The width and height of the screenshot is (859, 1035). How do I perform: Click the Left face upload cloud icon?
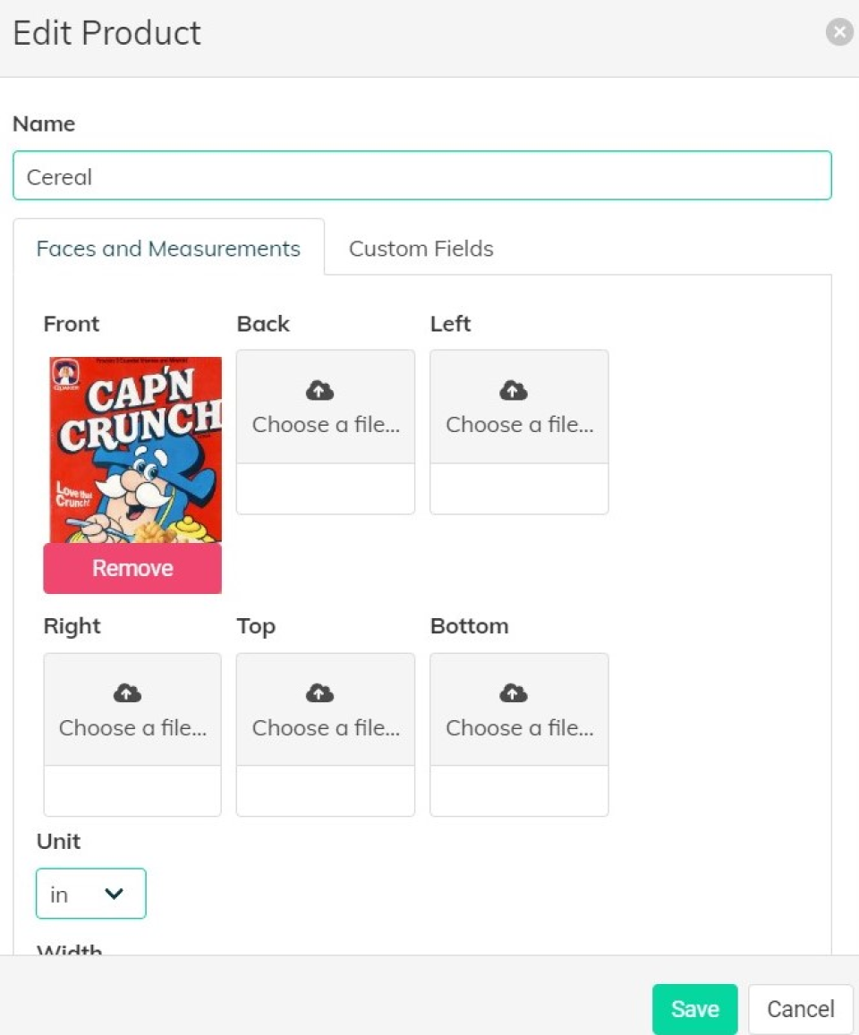(x=513, y=390)
